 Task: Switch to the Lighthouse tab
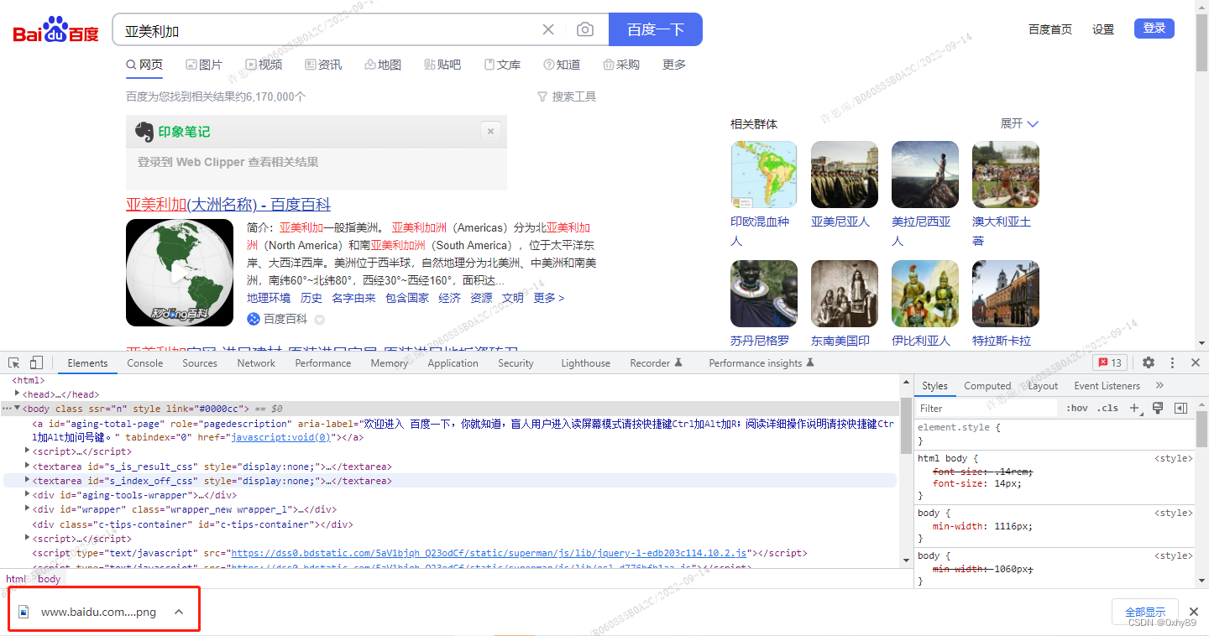click(585, 363)
